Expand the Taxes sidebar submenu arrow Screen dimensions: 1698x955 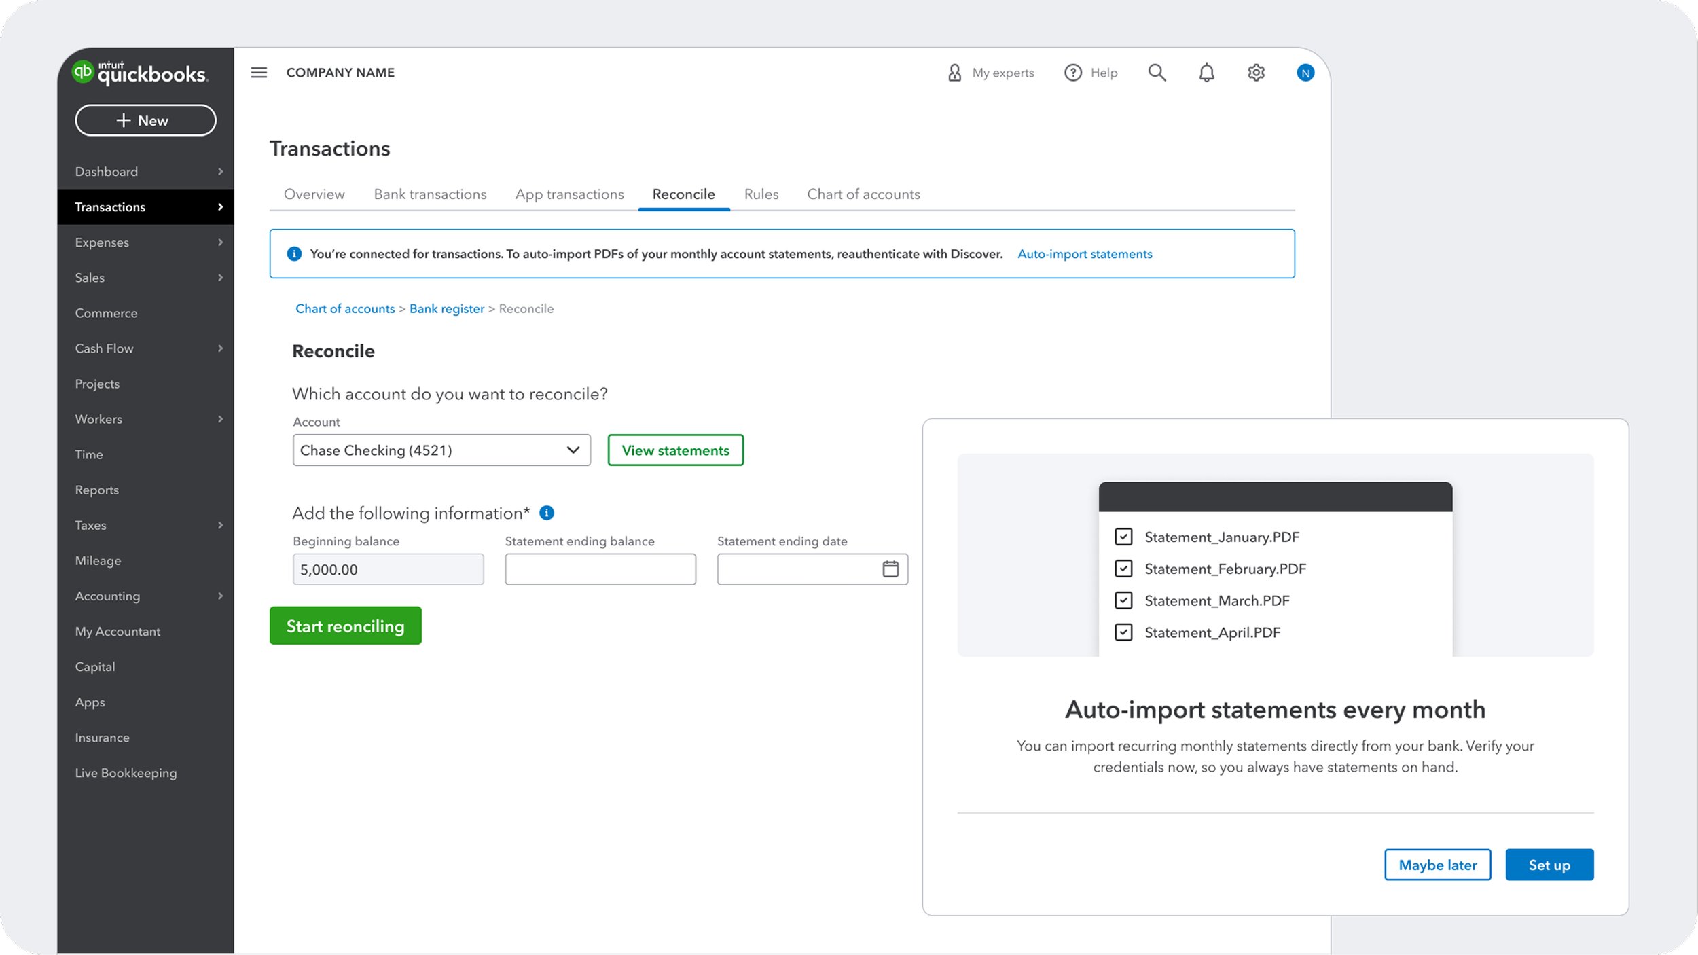pos(220,525)
